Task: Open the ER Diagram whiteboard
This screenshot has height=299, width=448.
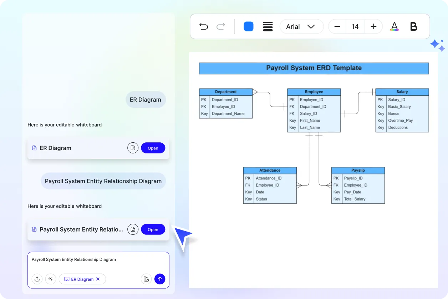Action: pyautogui.click(x=153, y=148)
